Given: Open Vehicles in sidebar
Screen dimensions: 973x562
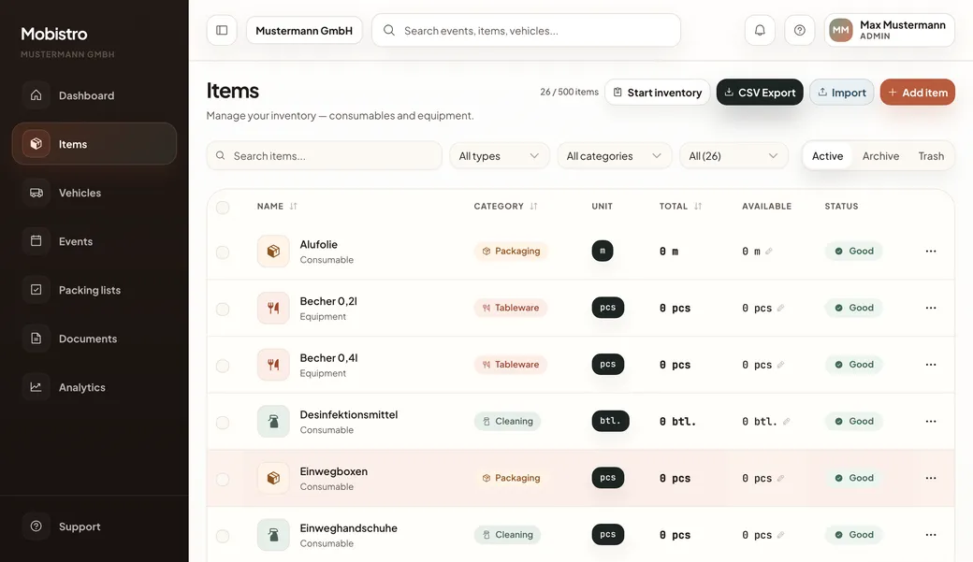Looking at the screenshot, I should coord(94,193).
